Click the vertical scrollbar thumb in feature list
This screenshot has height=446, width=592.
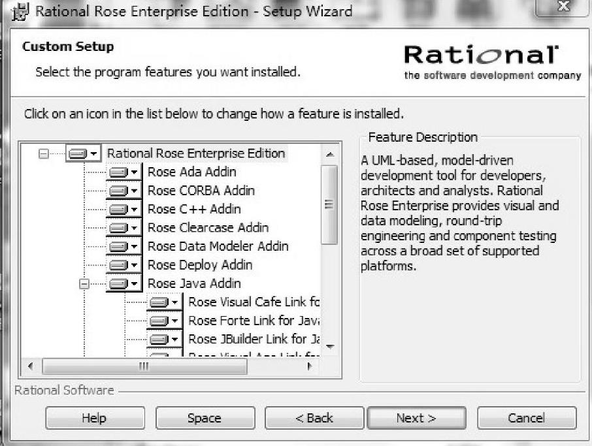(x=329, y=204)
